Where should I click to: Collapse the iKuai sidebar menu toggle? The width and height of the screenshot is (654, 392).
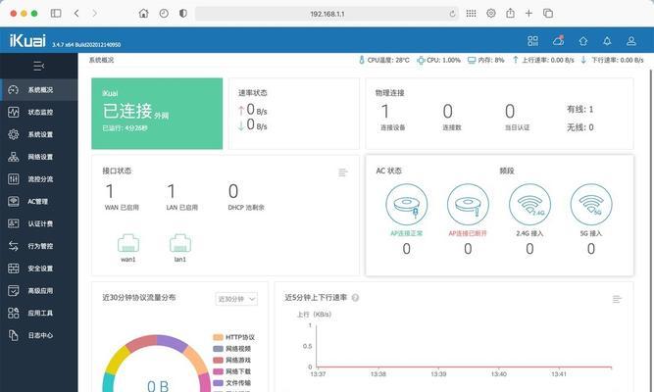[39, 66]
